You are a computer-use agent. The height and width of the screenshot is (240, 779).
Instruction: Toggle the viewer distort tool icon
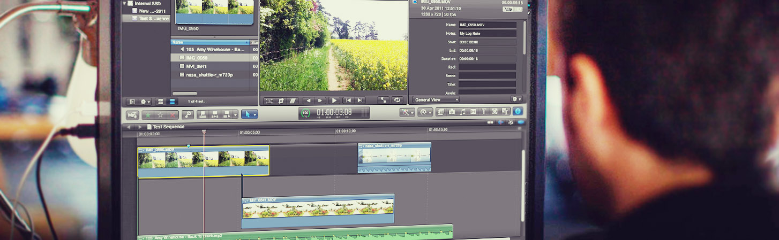(293, 100)
